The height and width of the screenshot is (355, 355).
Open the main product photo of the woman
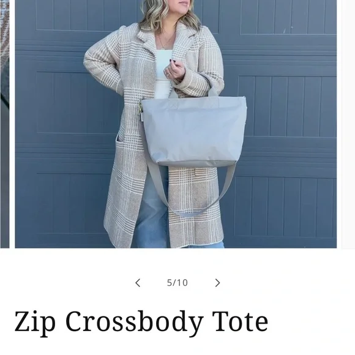coord(176,124)
